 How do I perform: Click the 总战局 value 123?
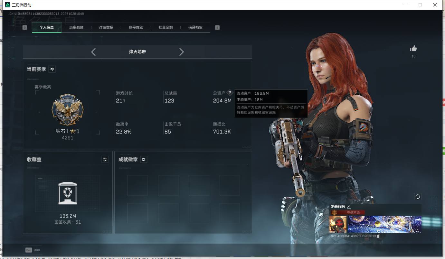[x=169, y=101]
